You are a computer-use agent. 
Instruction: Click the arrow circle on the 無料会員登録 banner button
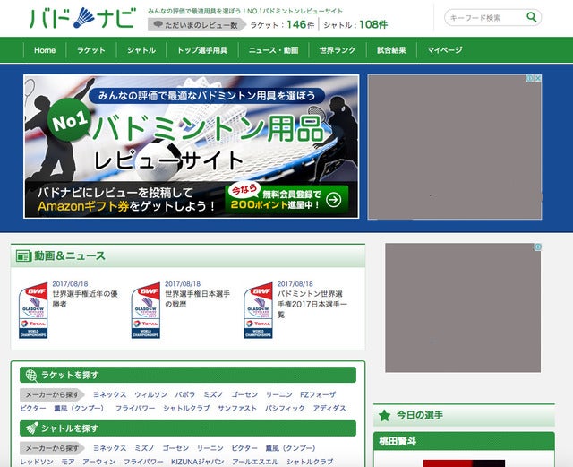[x=333, y=200]
